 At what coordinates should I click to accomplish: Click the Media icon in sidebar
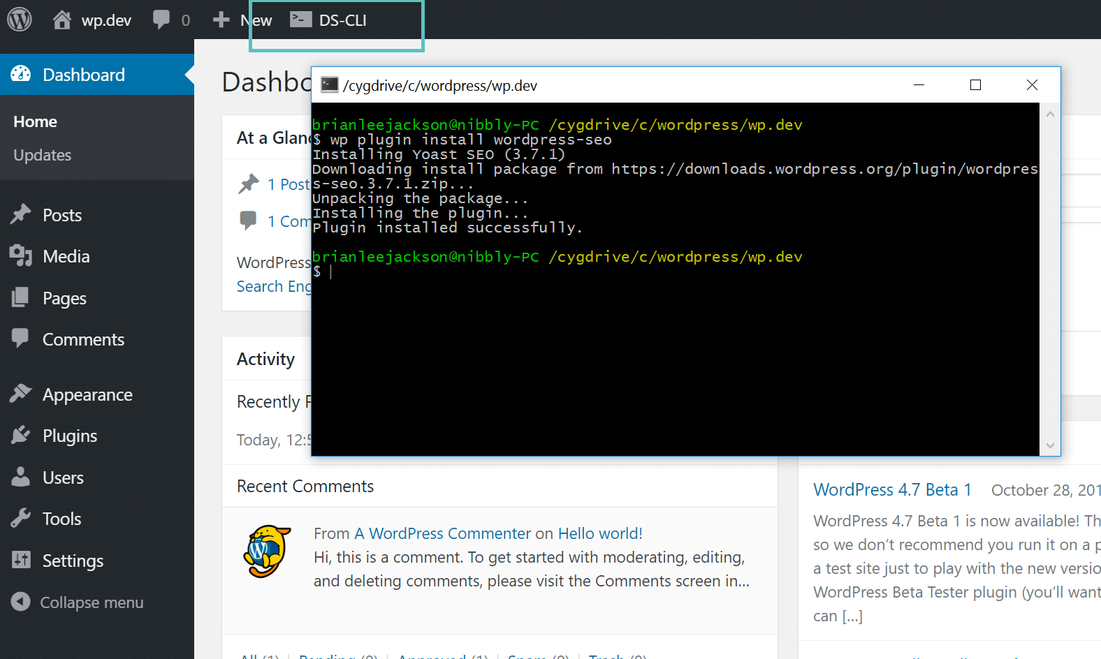click(x=21, y=256)
